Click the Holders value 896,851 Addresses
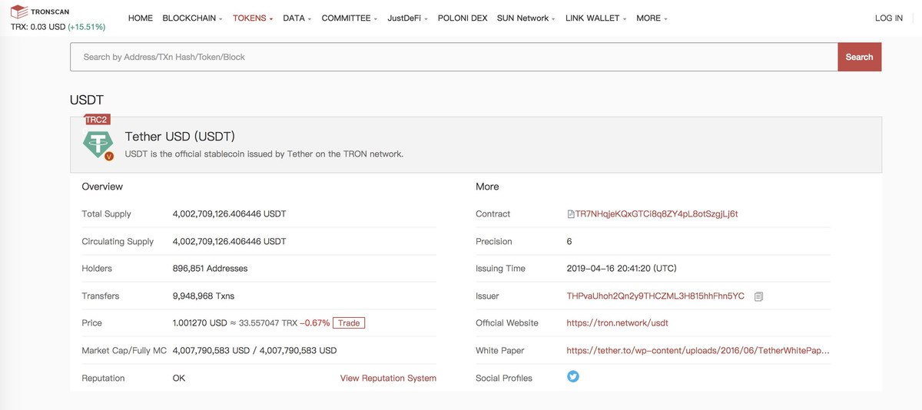 pyautogui.click(x=210, y=269)
